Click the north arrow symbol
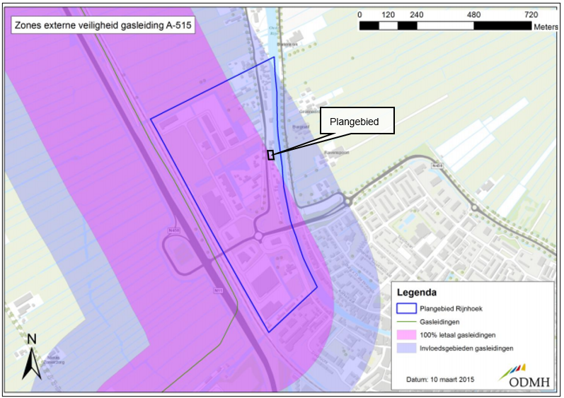The width and height of the screenshot is (564, 398). (x=32, y=356)
